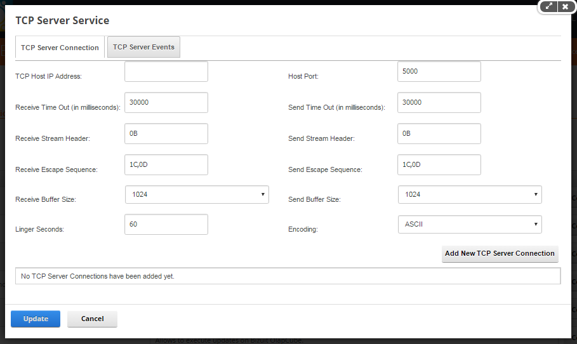Click the Send Time Out input field
This screenshot has height=344, width=577.
439,103
